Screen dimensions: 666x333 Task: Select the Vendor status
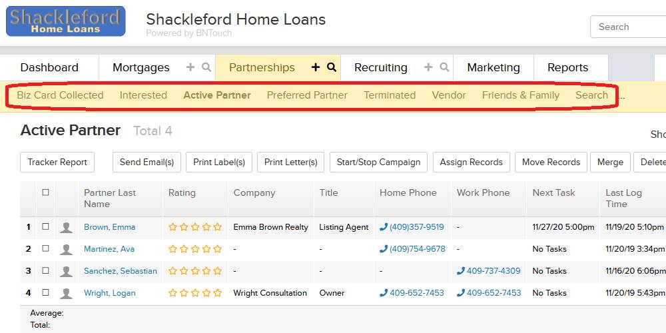coord(449,95)
